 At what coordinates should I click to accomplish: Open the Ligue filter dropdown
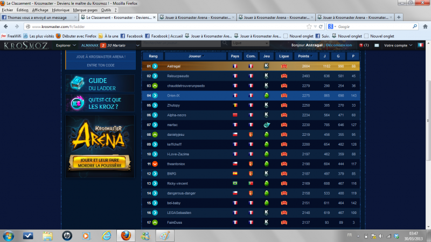point(250,43)
